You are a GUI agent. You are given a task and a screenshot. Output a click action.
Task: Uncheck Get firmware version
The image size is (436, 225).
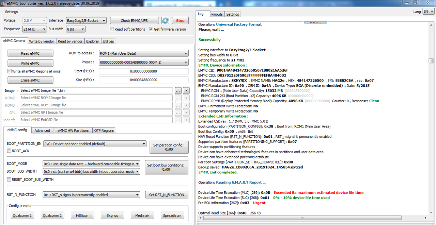[151, 29]
